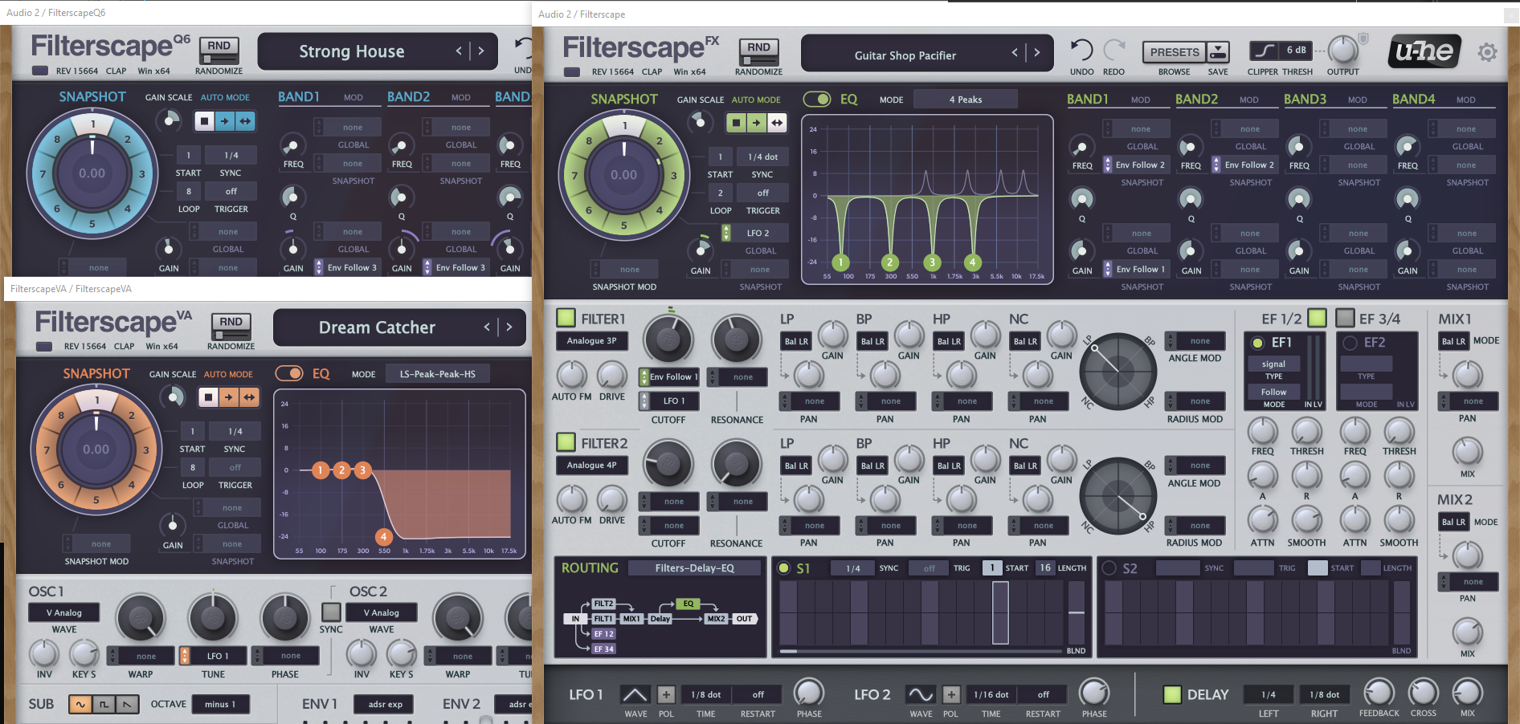Click LFO 2 sine waveform icon
Screen dimensions: 1520x724
pyautogui.click(x=921, y=694)
